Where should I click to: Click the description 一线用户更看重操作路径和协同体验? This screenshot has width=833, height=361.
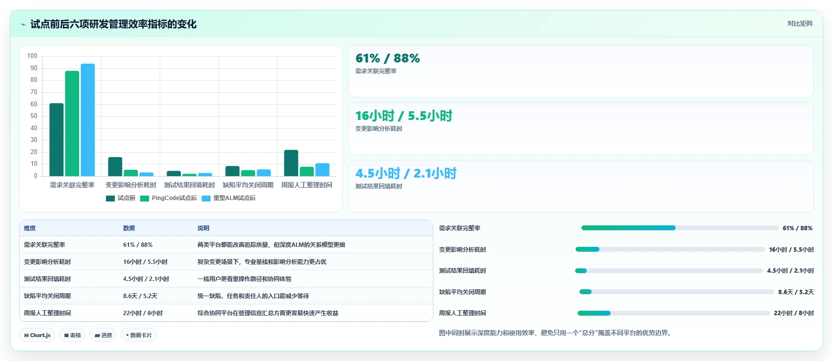(244, 279)
